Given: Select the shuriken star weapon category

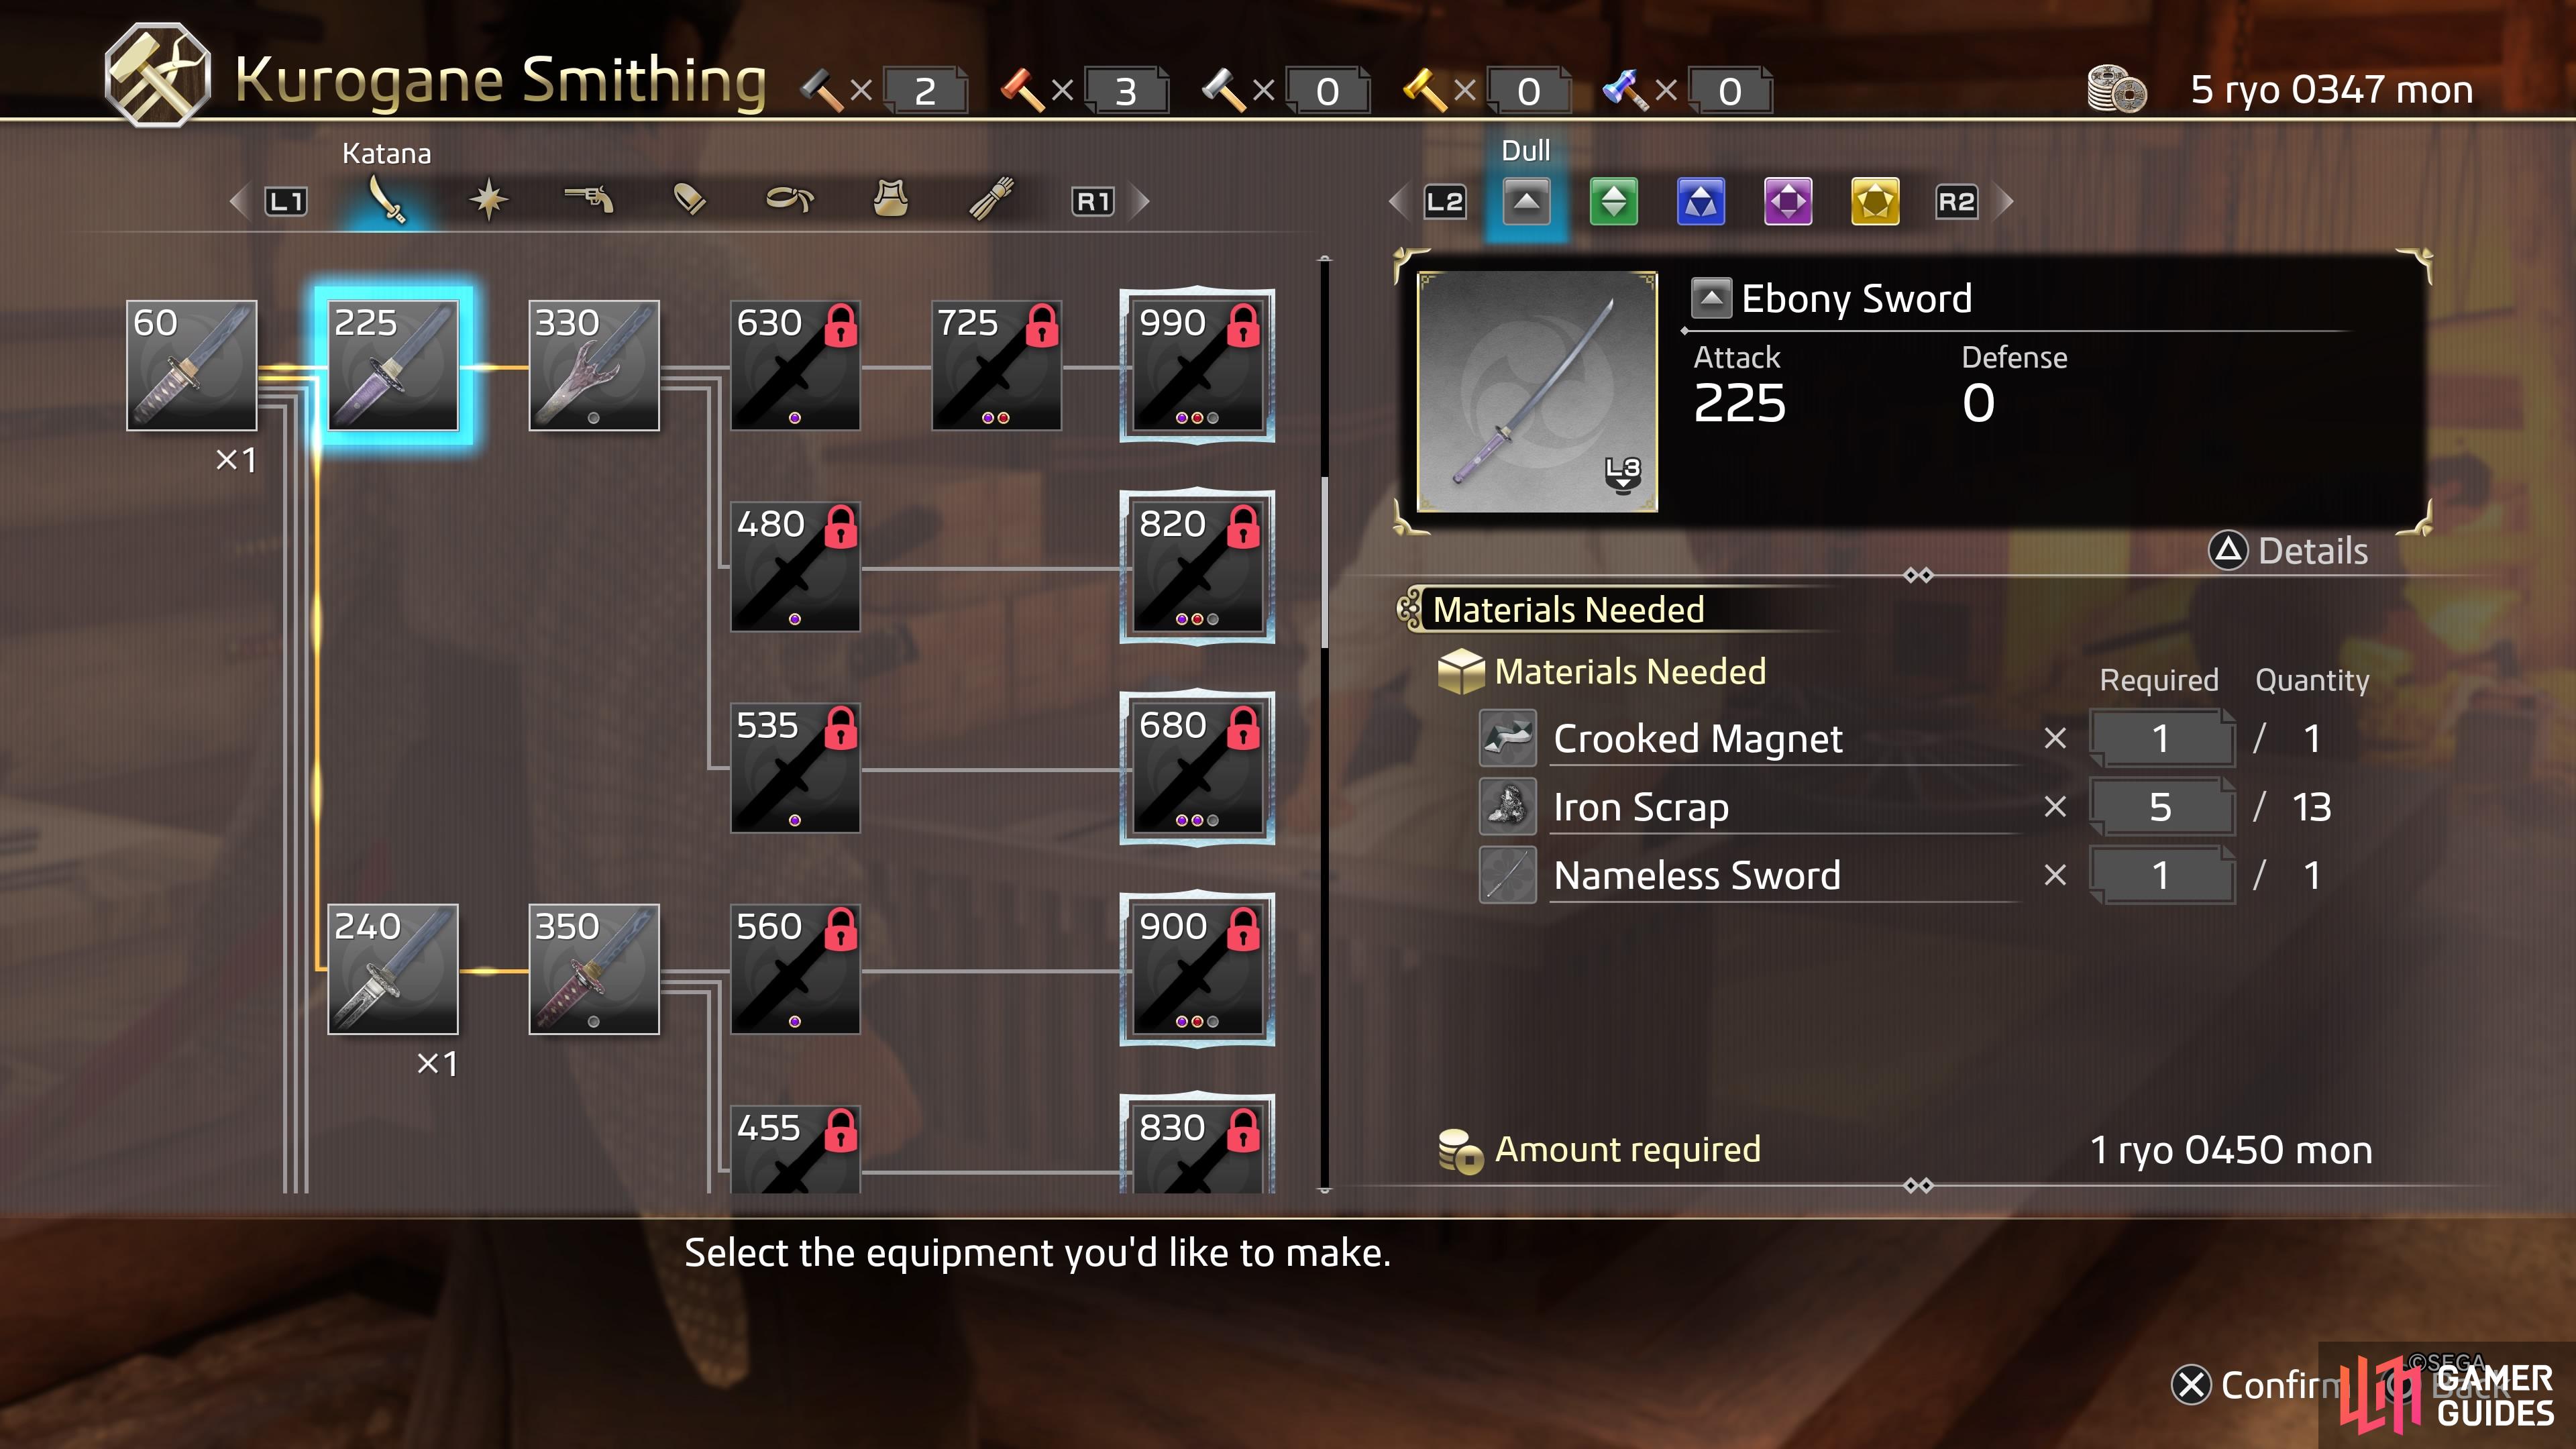Looking at the screenshot, I should pos(489,200).
